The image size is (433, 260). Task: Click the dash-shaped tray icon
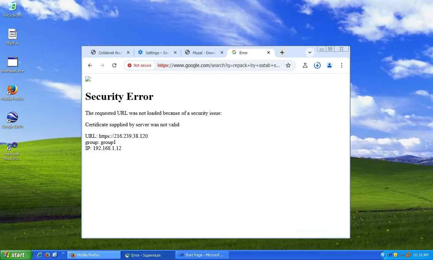[402, 255]
